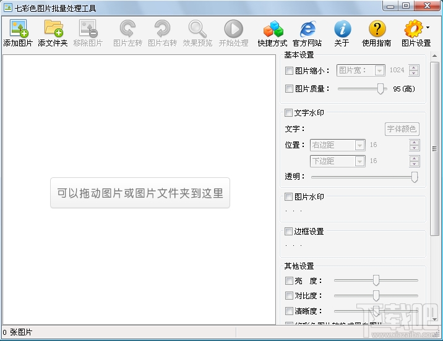Click the 亮度 brightness slider handle

pos(376,280)
